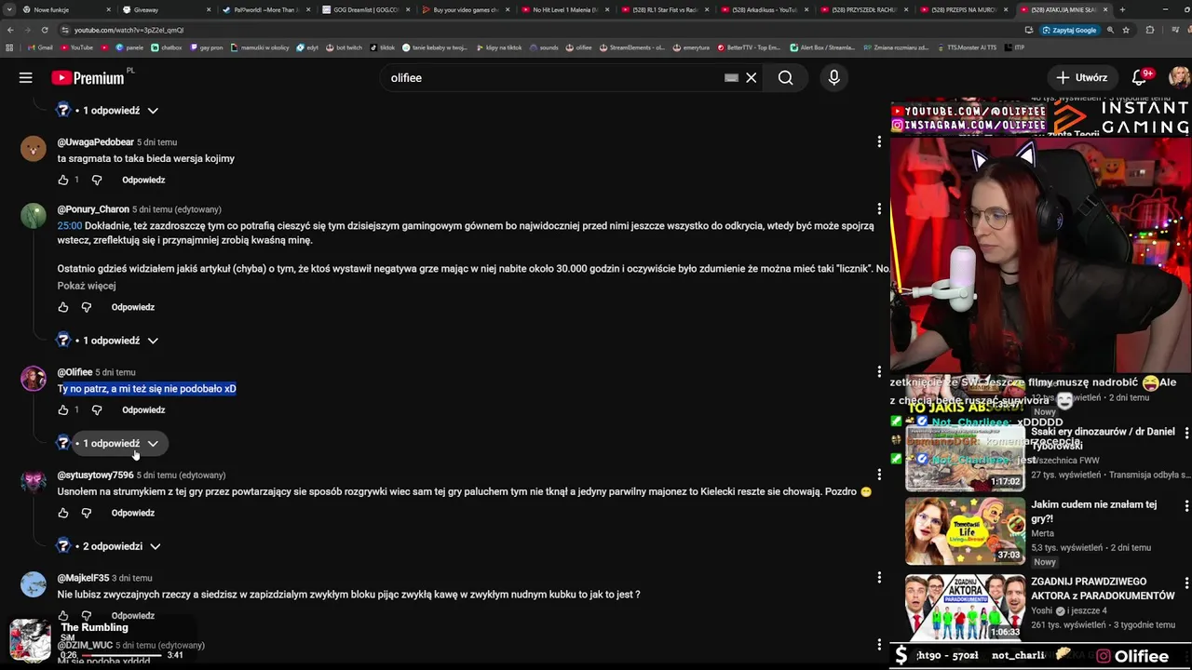Start voice search with the microphone
1192x670 pixels.
pos(833,78)
